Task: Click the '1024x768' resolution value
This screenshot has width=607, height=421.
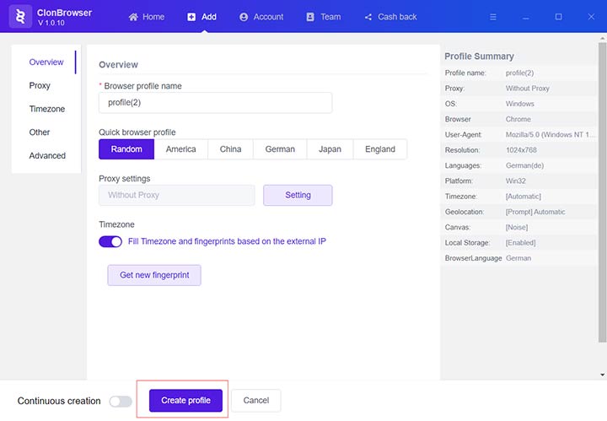Action: pos(521,150)
